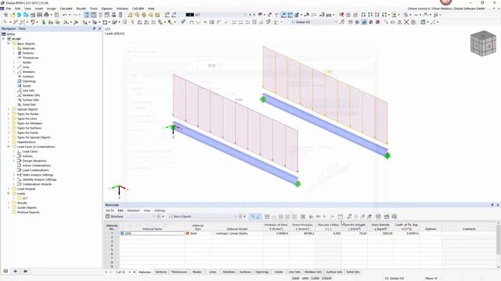Click the red X delete icon in second toolbar
Viewport: 501px width, 281px height.
point(406,23)
